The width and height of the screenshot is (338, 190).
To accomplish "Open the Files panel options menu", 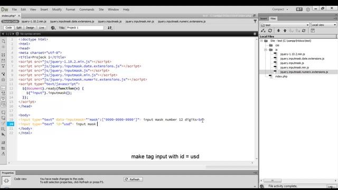I will [x=335, y=18].
